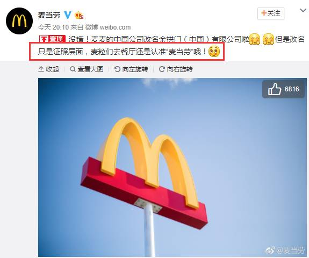Image resolution: width=309 pixels, height=258 pixels.
Task: Select 向左旋转 option
Action: pyautogui.click(x=135, y=69)
